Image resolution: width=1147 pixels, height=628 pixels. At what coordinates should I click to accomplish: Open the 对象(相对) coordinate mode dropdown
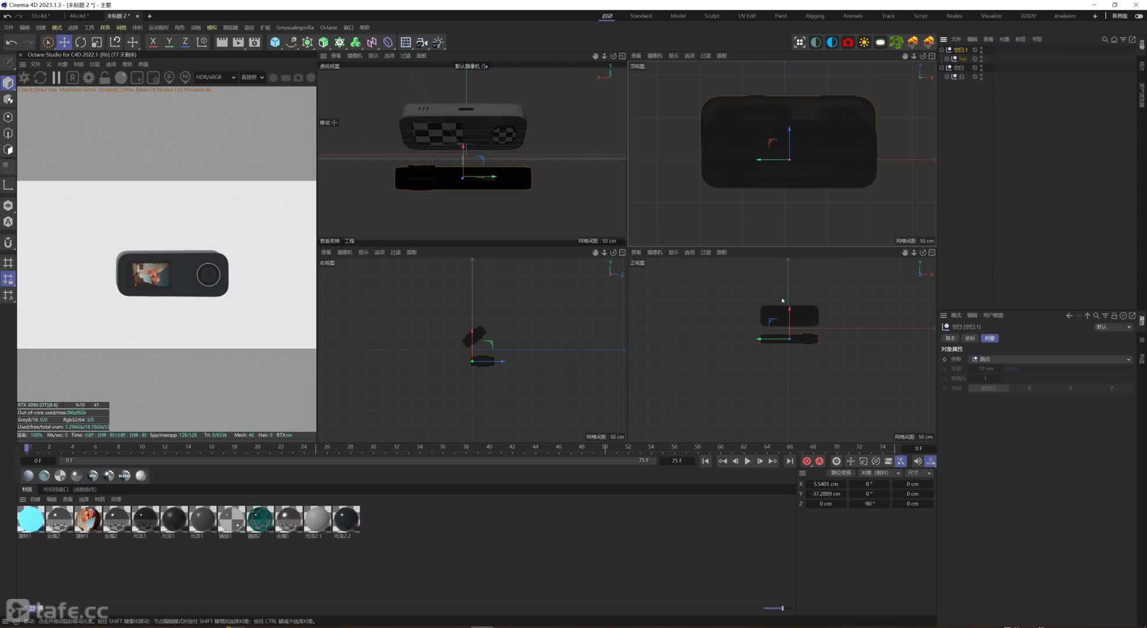(x=880, y=473)
